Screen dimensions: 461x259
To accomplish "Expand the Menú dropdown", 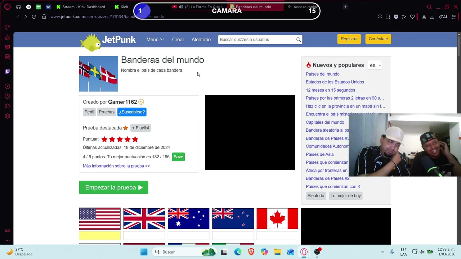I will click(155, 40).
